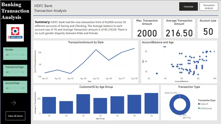The width and height of the screenshot is (221, 124).
Task: Click the 10K scatter x-axis label
Action: [215, 79]
